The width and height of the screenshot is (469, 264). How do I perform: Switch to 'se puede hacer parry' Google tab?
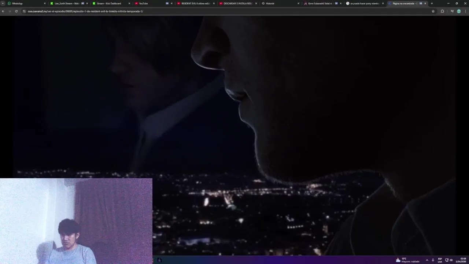[x=365, y=3]
